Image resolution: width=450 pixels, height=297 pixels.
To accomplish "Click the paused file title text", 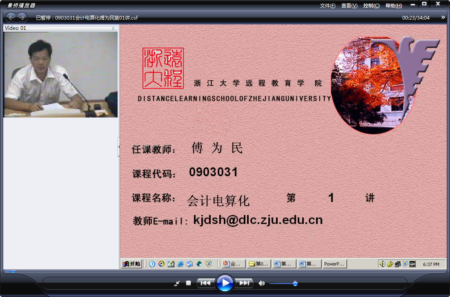I will (x=87, y=18).
